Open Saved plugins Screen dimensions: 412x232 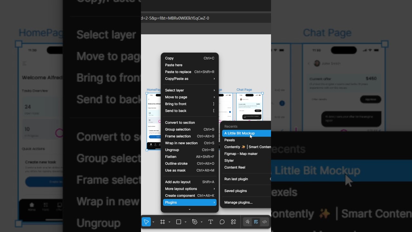pyautogui.click(x=247, y=191)
